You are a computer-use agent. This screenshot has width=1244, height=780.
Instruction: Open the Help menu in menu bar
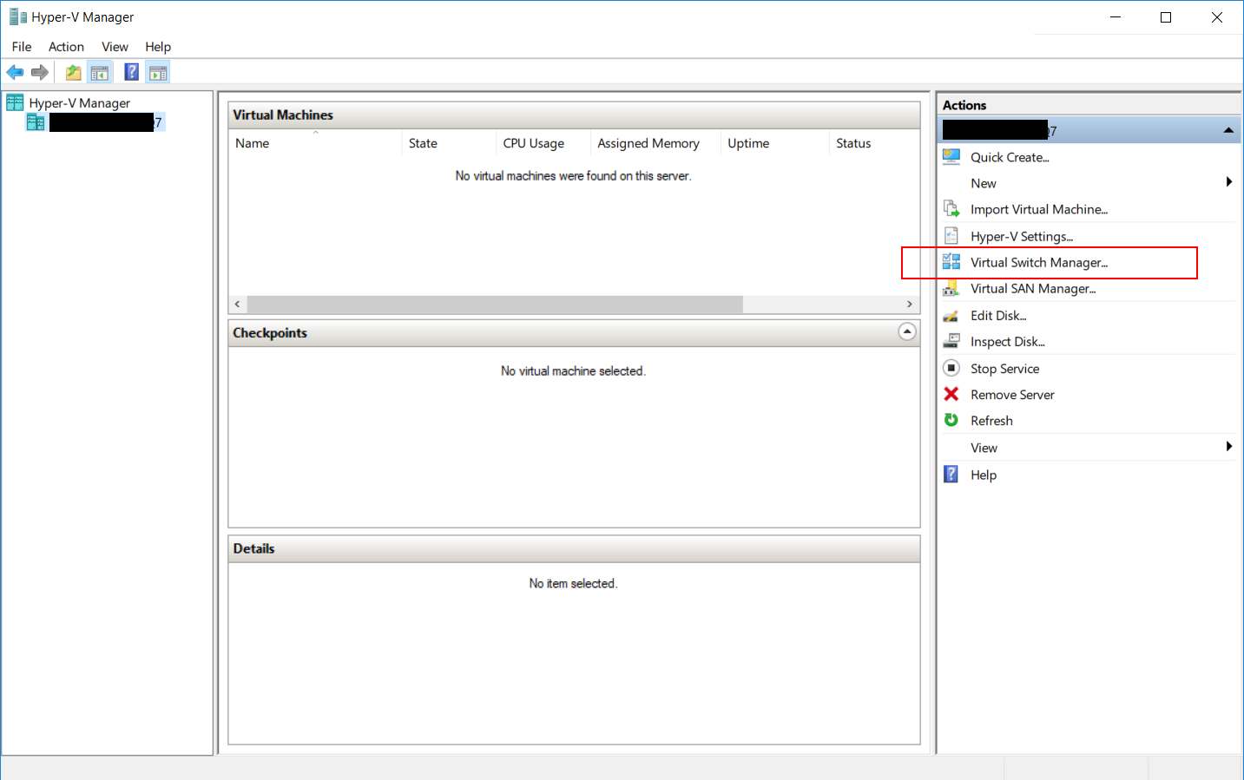[x=158, y=47]
